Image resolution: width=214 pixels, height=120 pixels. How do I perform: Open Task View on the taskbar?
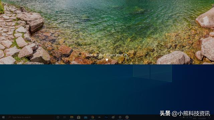coord(65,117)
